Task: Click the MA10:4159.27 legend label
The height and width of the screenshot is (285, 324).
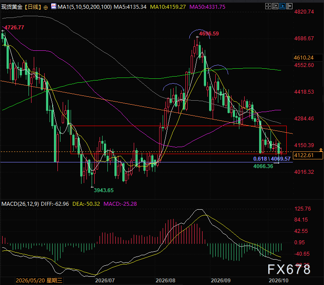Action: point(168,7)
